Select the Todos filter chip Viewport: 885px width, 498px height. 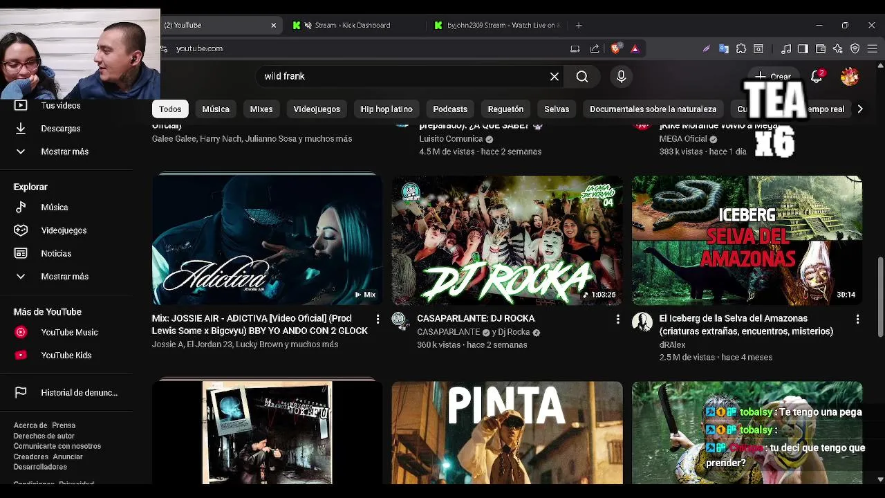click(170, 109)
